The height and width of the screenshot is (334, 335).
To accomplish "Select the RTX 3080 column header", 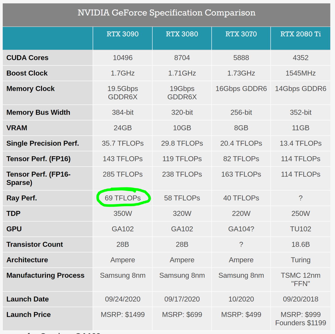I will click(x=182, y=34).
